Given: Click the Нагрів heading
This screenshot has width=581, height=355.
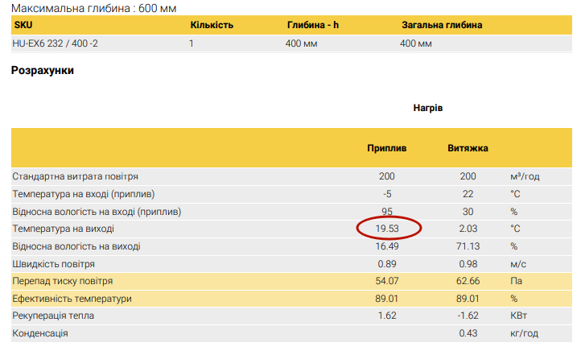Looking at the screenshot, I should click(x=428, y=108).
